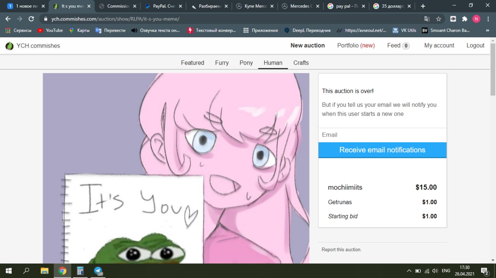496x278 pixels.
Task: Open Chrome profile avatar N
Action: [476, 19]
